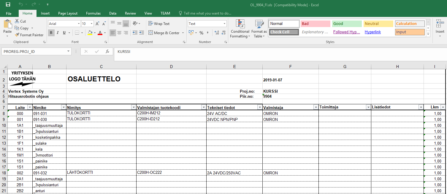
Task: Toggle Bold formatting
Action: 51,33
